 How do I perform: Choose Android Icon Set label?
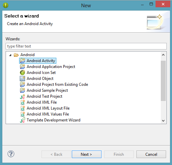tap(41, 73)
